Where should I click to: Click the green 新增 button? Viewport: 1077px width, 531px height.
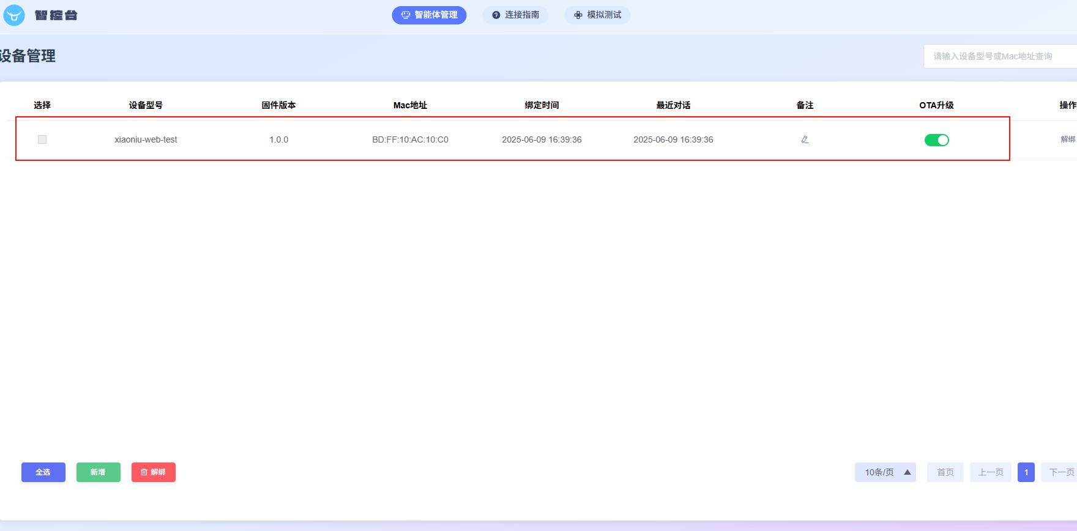point(99,472)
